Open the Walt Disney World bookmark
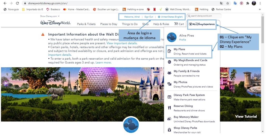266x138 pixels. [178, 9]
